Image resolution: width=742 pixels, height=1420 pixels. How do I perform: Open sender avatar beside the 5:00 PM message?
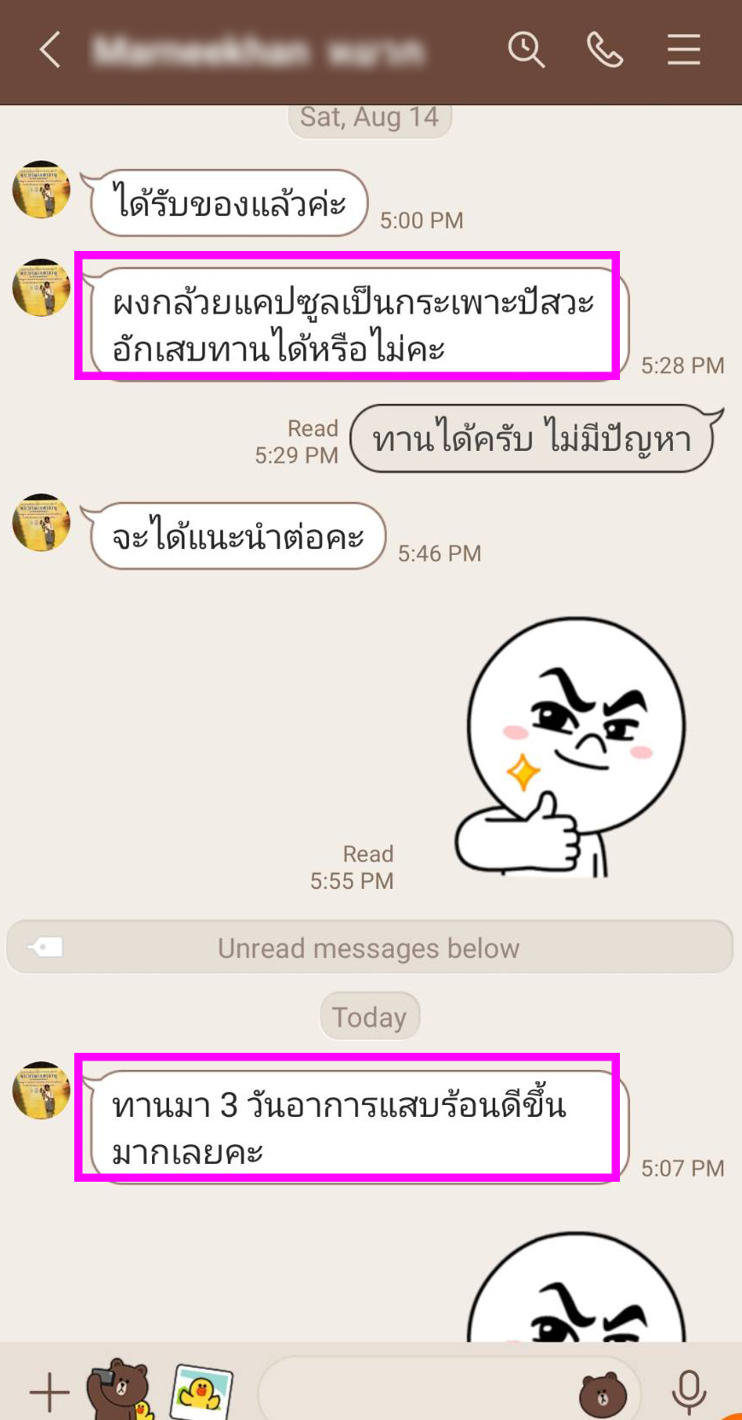click(41, 190)
